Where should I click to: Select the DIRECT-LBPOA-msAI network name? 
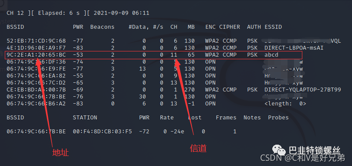(x=294, y=48)
